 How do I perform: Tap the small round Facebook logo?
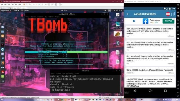click(x=134, y=21)
